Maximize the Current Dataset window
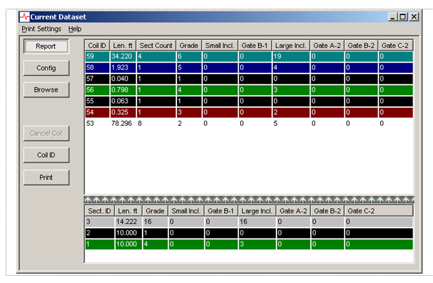The width and height of the screenshot is (433, 283). 403,17
